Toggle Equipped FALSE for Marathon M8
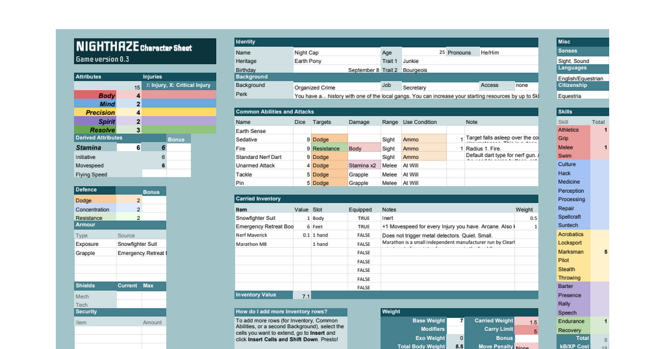This screenshot has height=349, width=665. click(364, 244)
